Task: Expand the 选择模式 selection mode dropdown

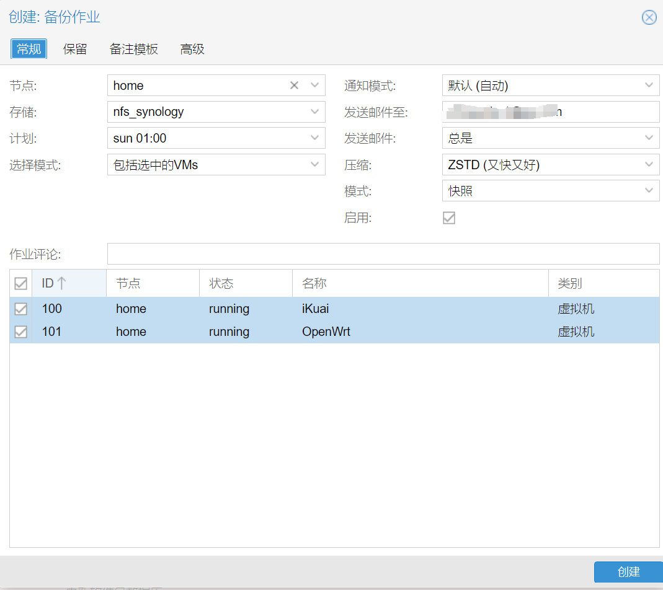Action: [x=314, y=165]
